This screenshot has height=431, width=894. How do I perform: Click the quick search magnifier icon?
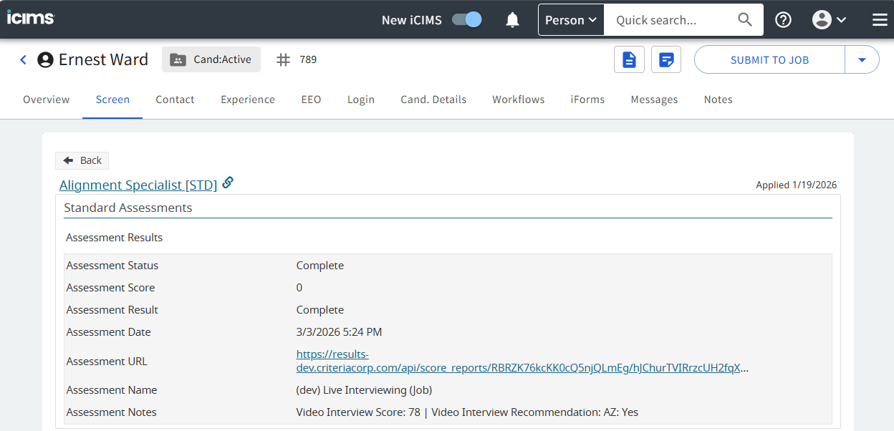click(745, 20)
